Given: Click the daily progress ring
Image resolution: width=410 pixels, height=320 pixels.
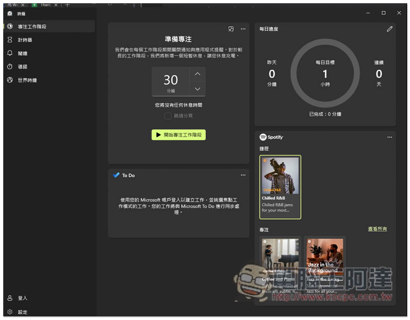Looking at the screenshot, I should (x=325, y=74).
